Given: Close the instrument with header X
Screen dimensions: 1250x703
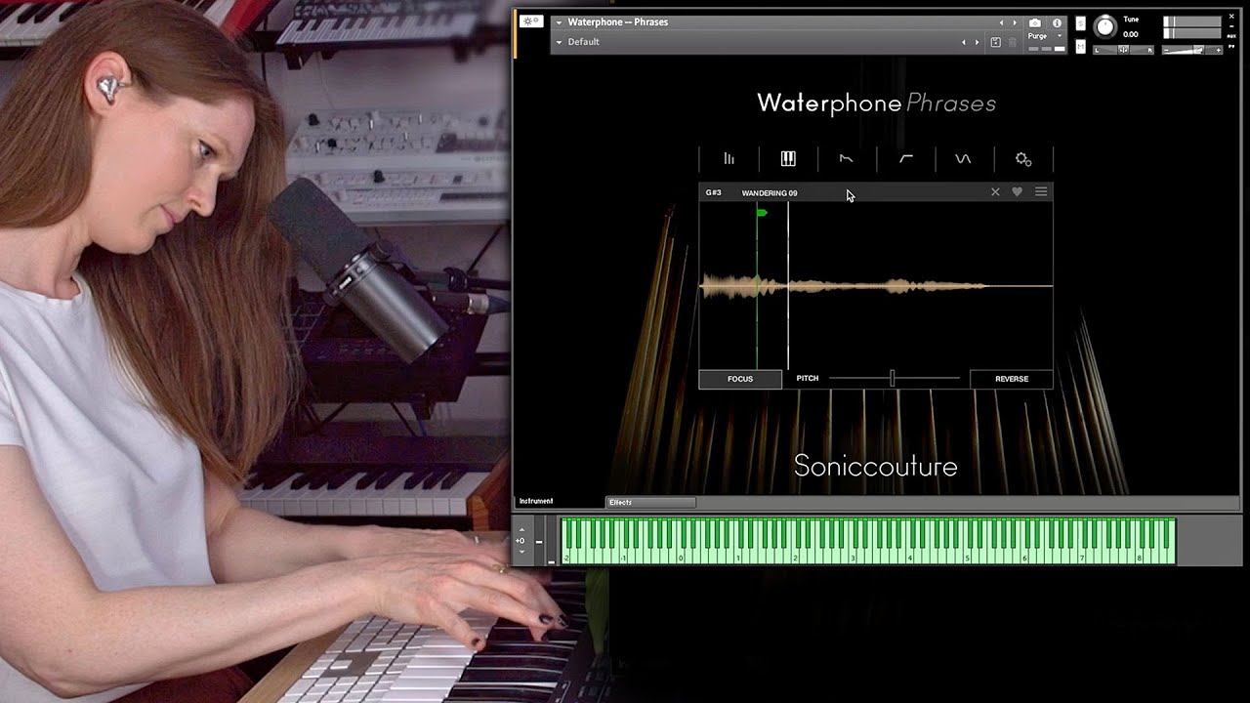Looking at the screenshot, I should coord(1230,17).
